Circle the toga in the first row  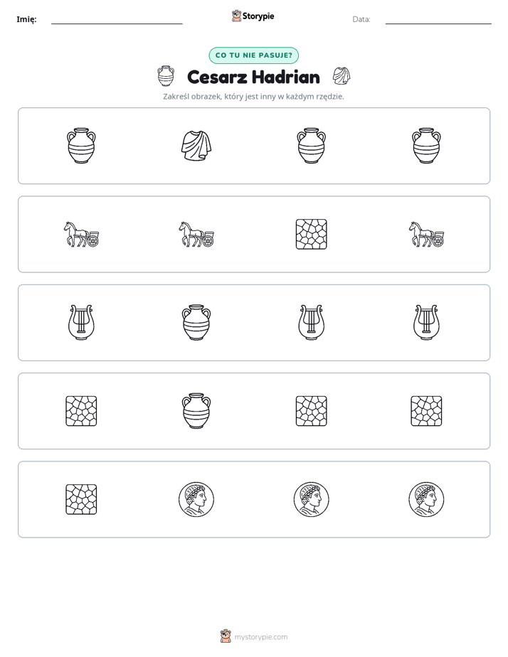196,145
